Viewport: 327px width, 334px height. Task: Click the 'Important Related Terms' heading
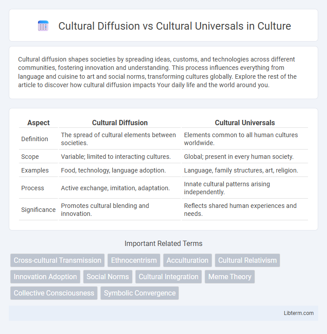coord(163,243)
